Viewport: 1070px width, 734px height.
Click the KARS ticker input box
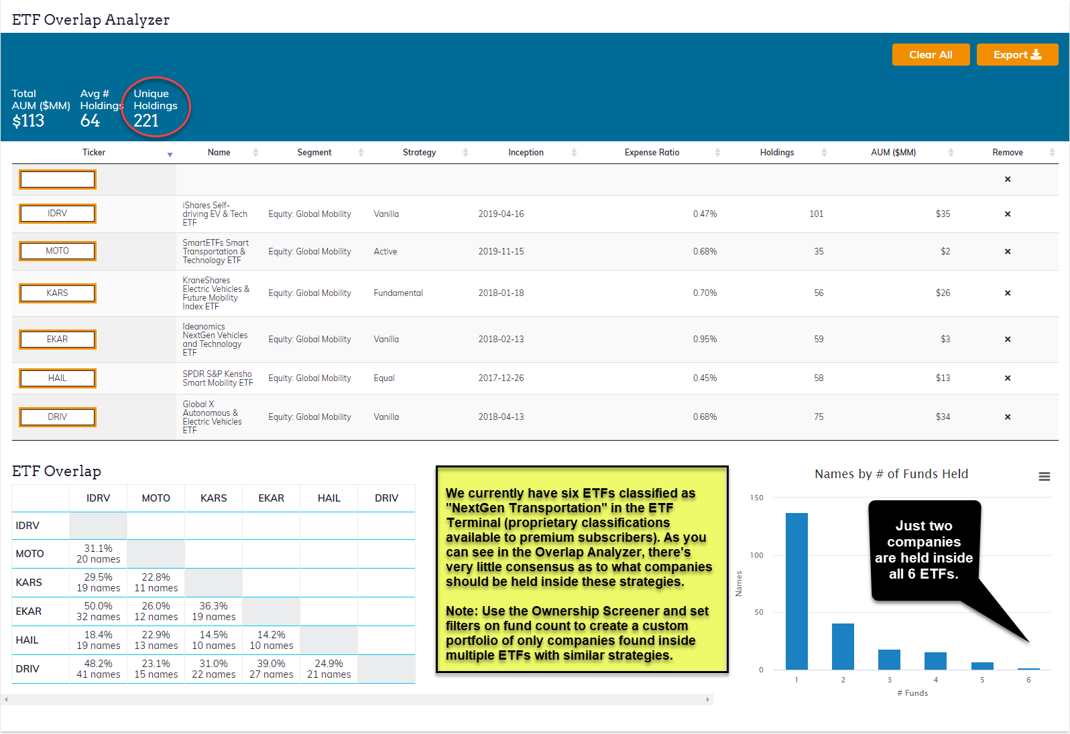pos(58,293)
